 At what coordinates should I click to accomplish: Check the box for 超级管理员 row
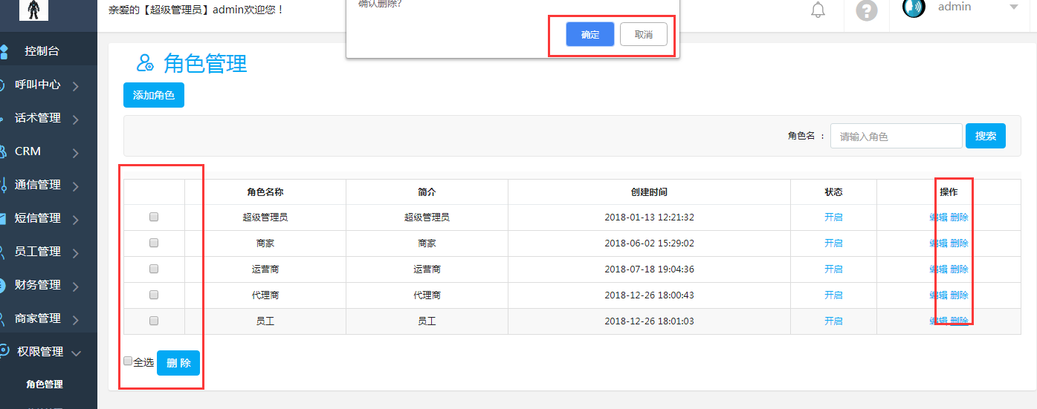154,217
